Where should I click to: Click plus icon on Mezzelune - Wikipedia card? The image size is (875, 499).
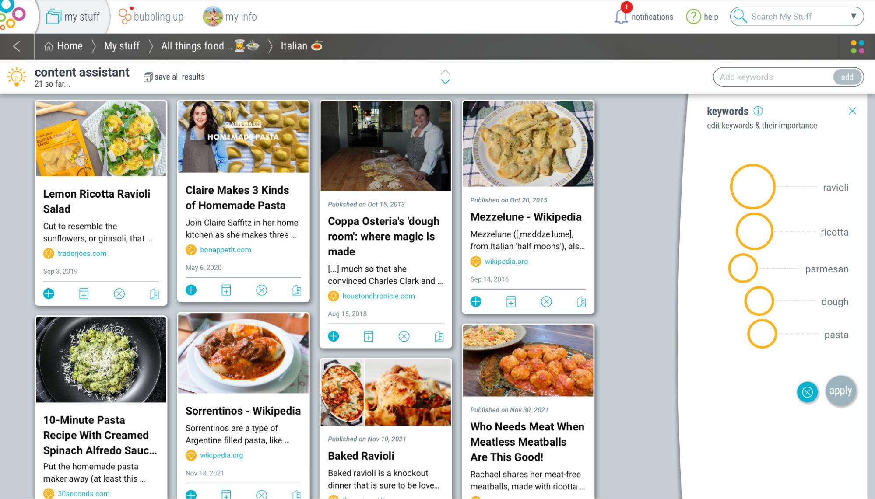(x=476, y=302)
